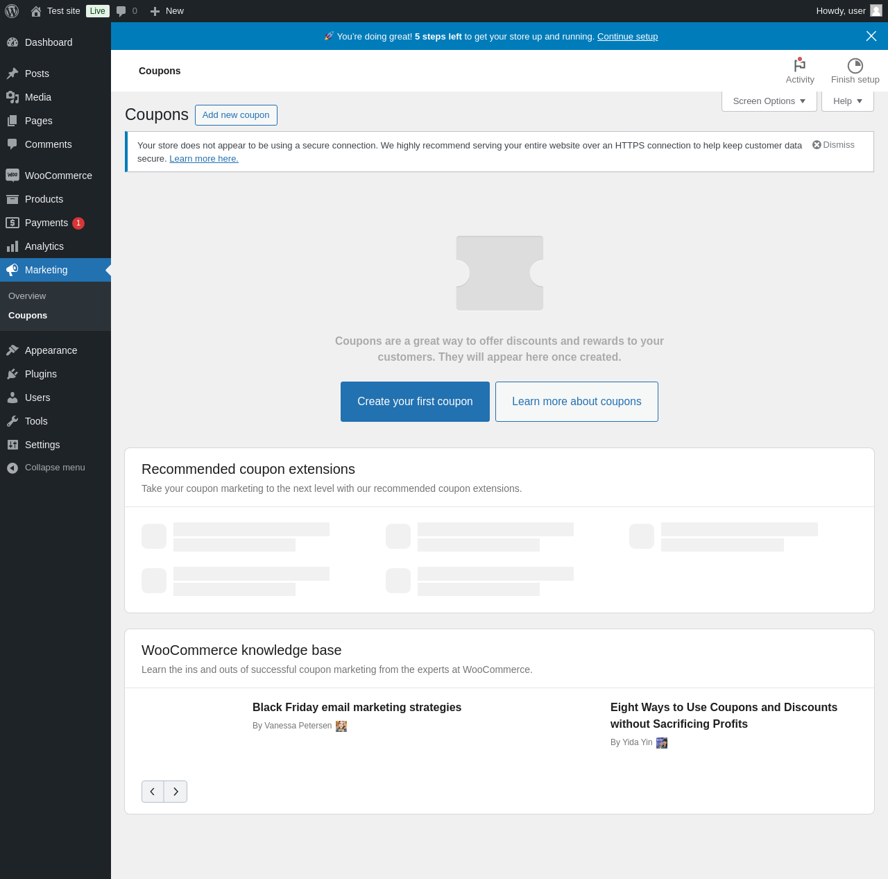Open the Settings menu label
Screen dimensions: 888x879
pos(42,445)
